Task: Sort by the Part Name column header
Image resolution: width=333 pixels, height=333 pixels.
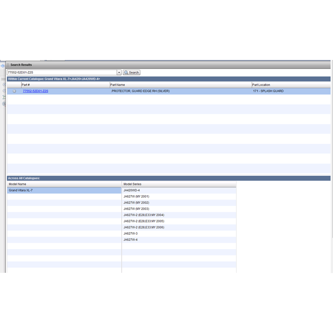Action: coord(180,85)
